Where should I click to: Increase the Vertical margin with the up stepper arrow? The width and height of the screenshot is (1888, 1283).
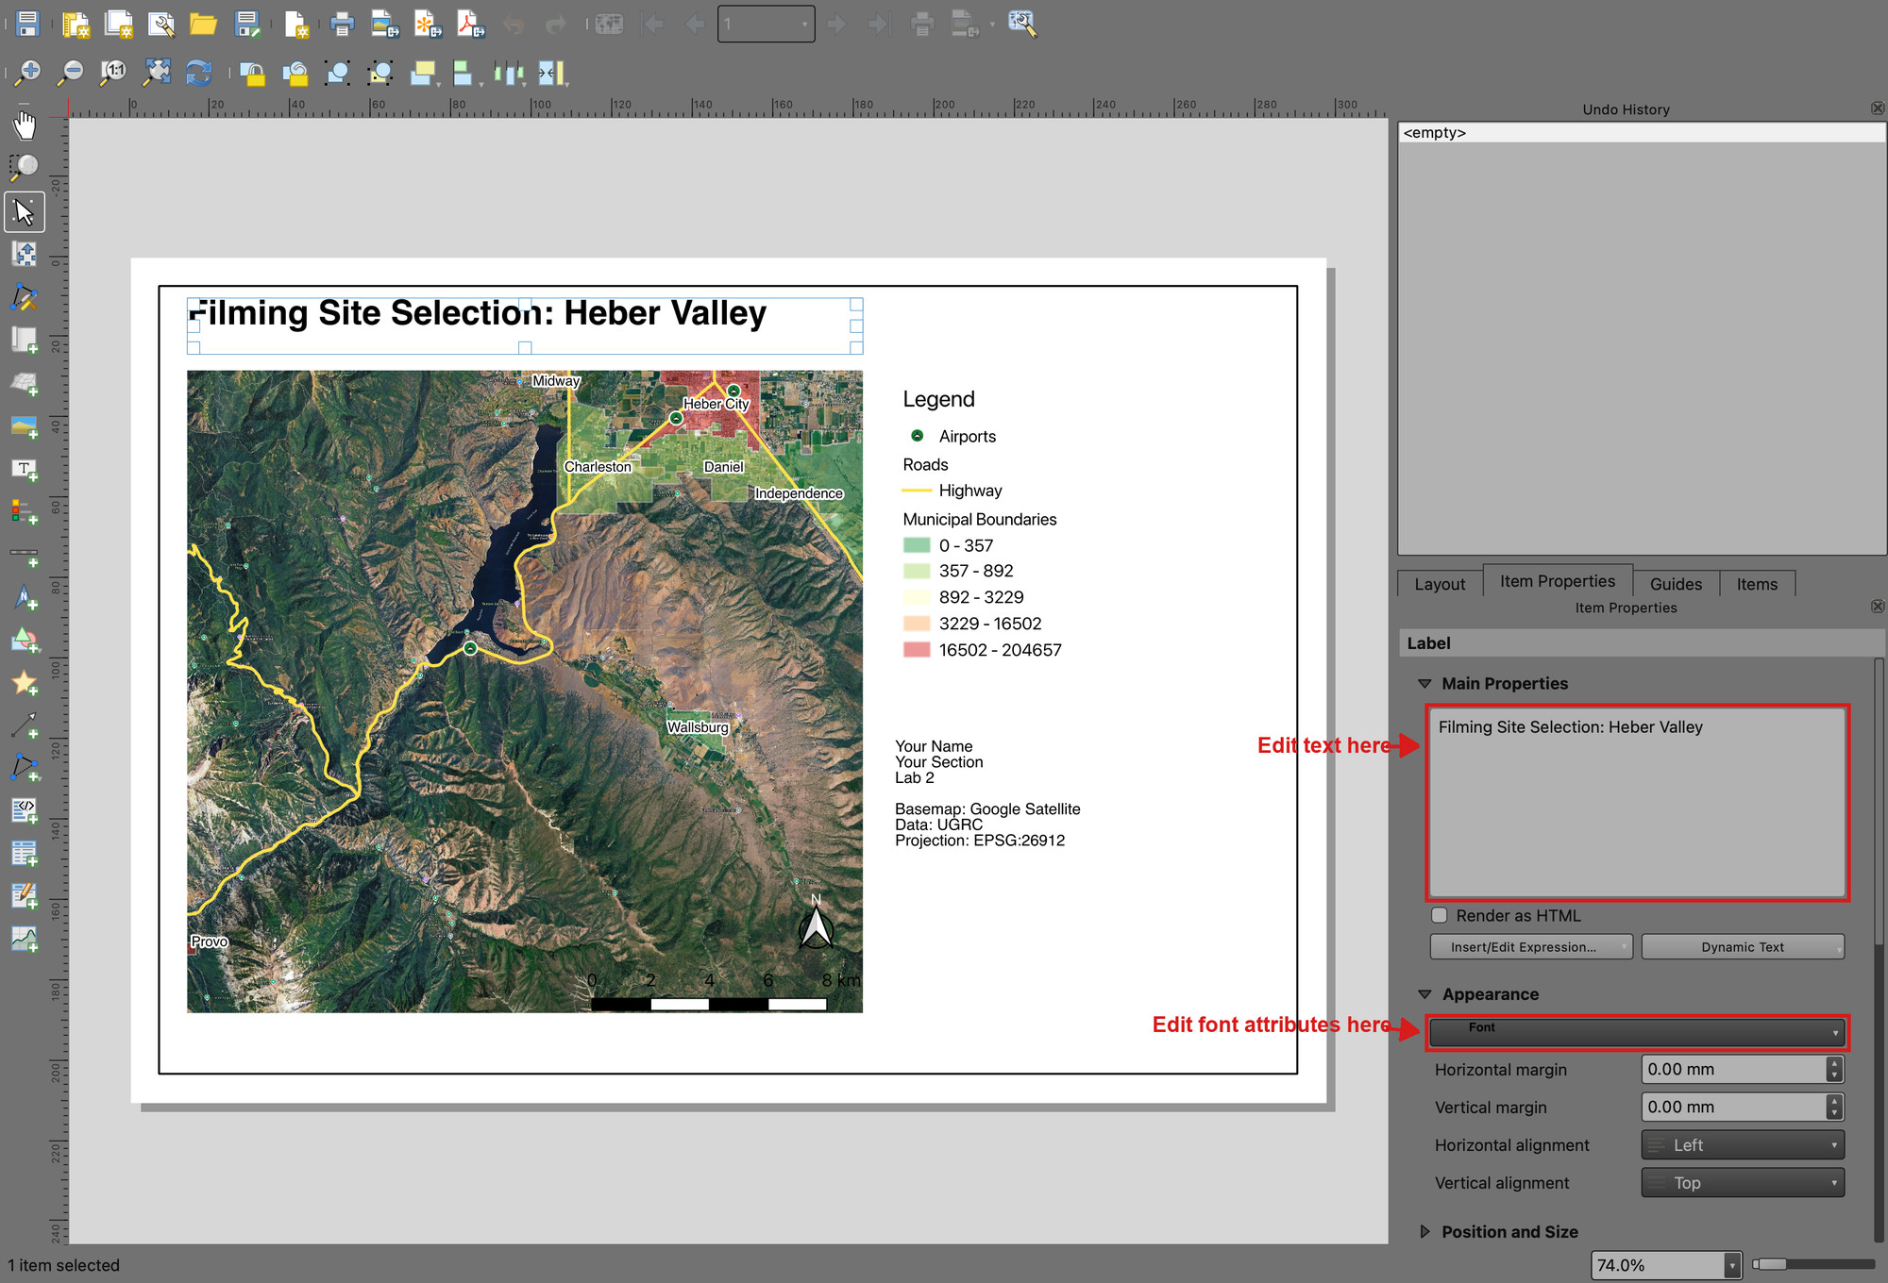coord(1834,1101)
